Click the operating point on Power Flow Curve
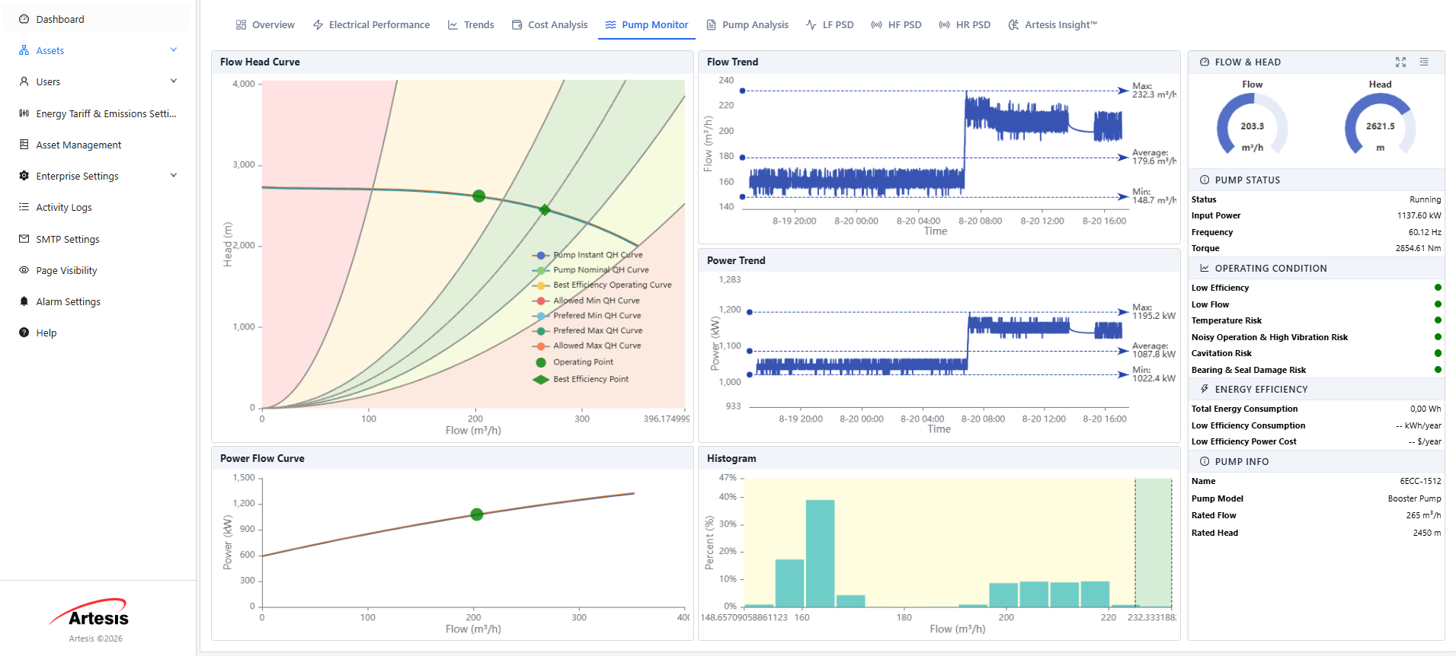The height and width of the screenshot is (656, 1456). tap(477, 514)
